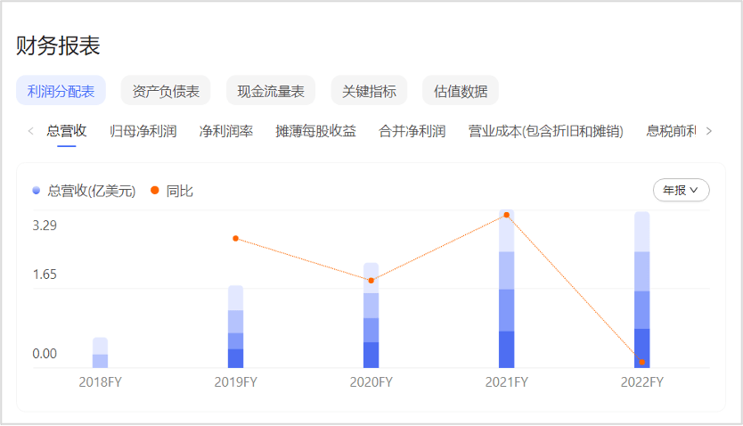
Task: Toggle 同比 legend series
Action: (172, 191)
